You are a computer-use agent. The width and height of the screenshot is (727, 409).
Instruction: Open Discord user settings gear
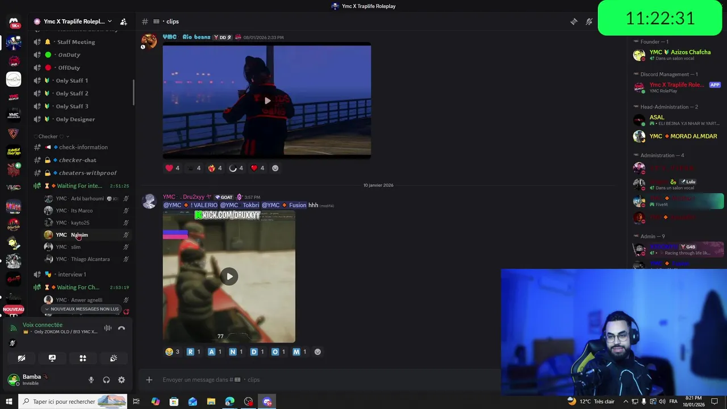[122, 380]
